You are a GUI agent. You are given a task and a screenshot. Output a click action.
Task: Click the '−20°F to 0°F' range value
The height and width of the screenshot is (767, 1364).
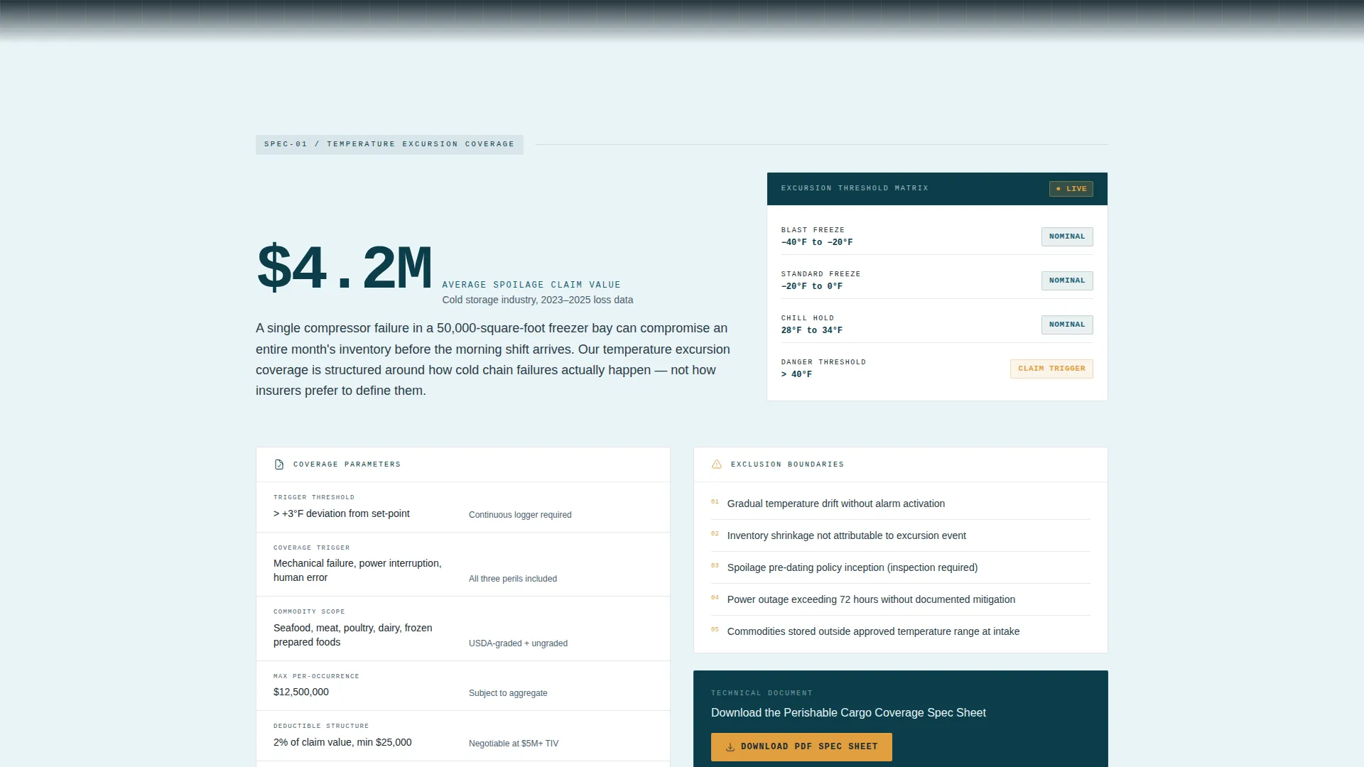812,286
